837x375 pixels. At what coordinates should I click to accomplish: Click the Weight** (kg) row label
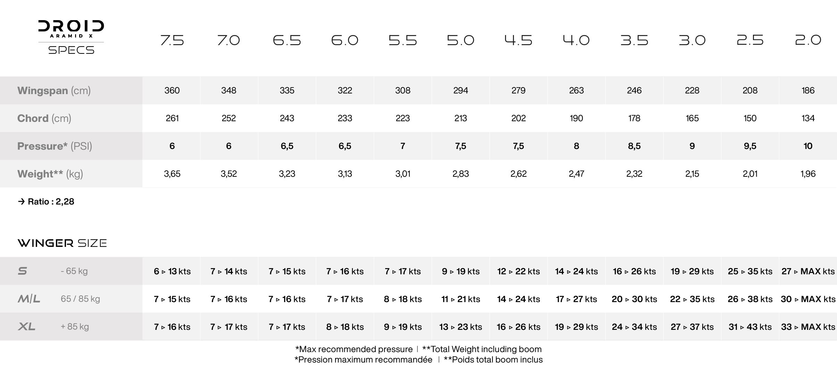[50, 174]
